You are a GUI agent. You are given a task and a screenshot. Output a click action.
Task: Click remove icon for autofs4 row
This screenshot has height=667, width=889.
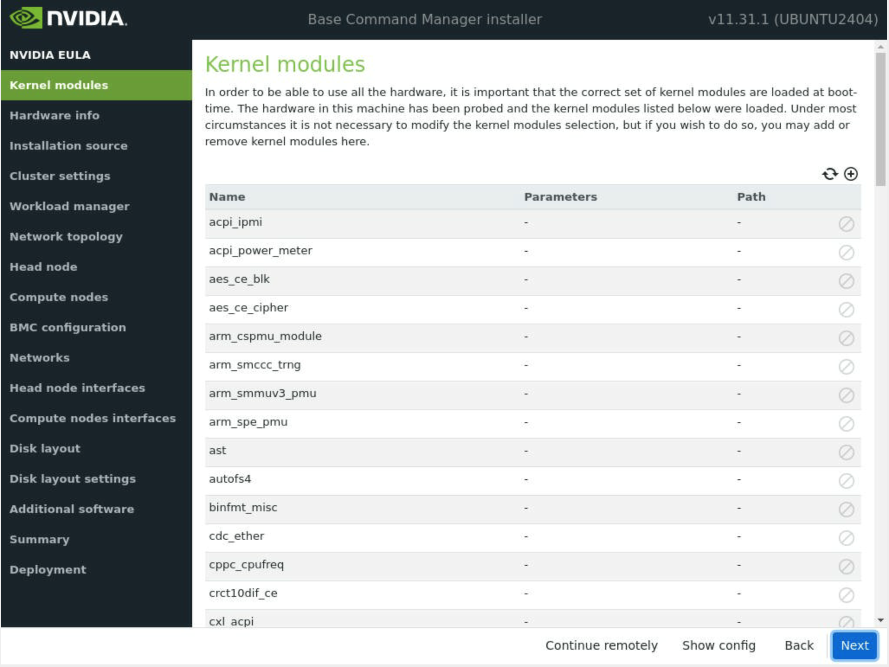coord(846,481)
